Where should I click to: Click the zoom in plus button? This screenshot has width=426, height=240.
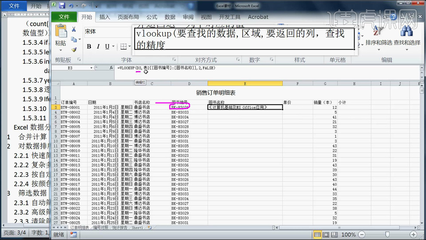pyautogui.click(x=413, y=234)
